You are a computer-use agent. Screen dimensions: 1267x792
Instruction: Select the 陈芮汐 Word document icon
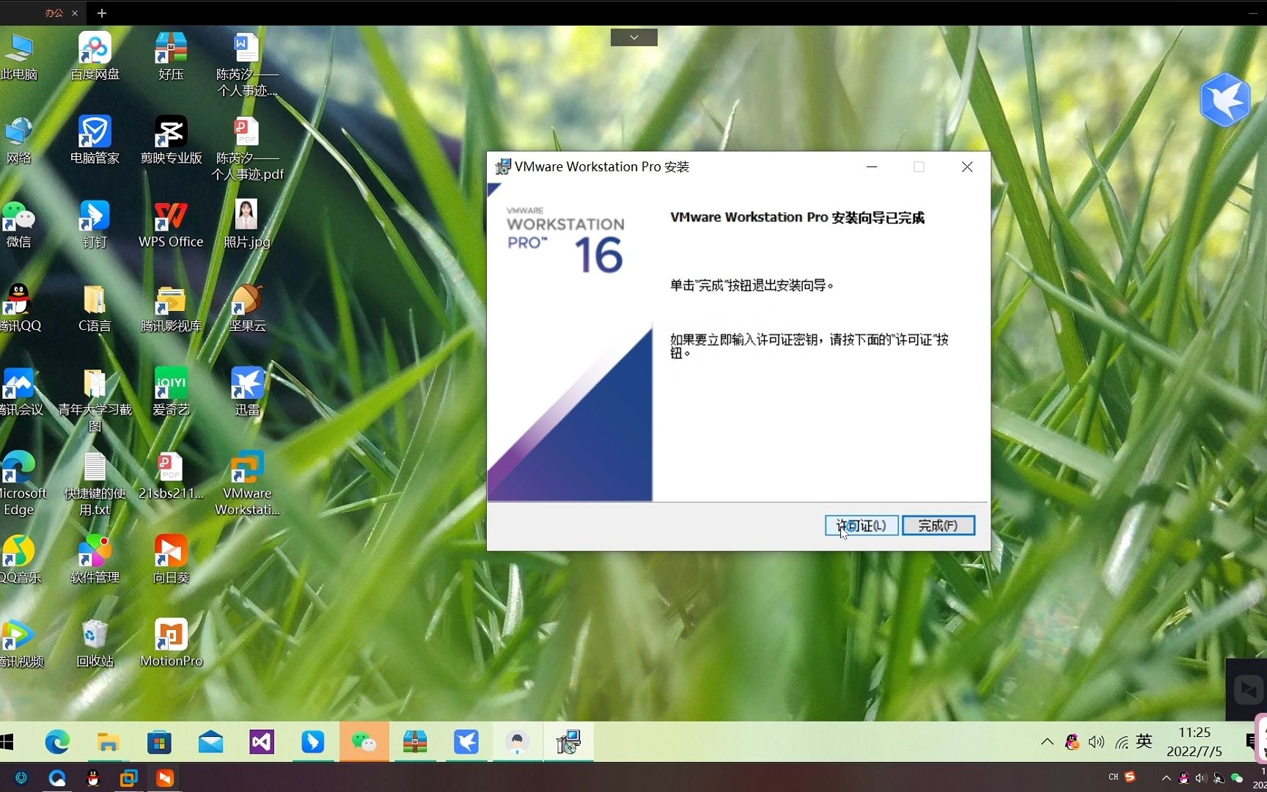[247, 65]
